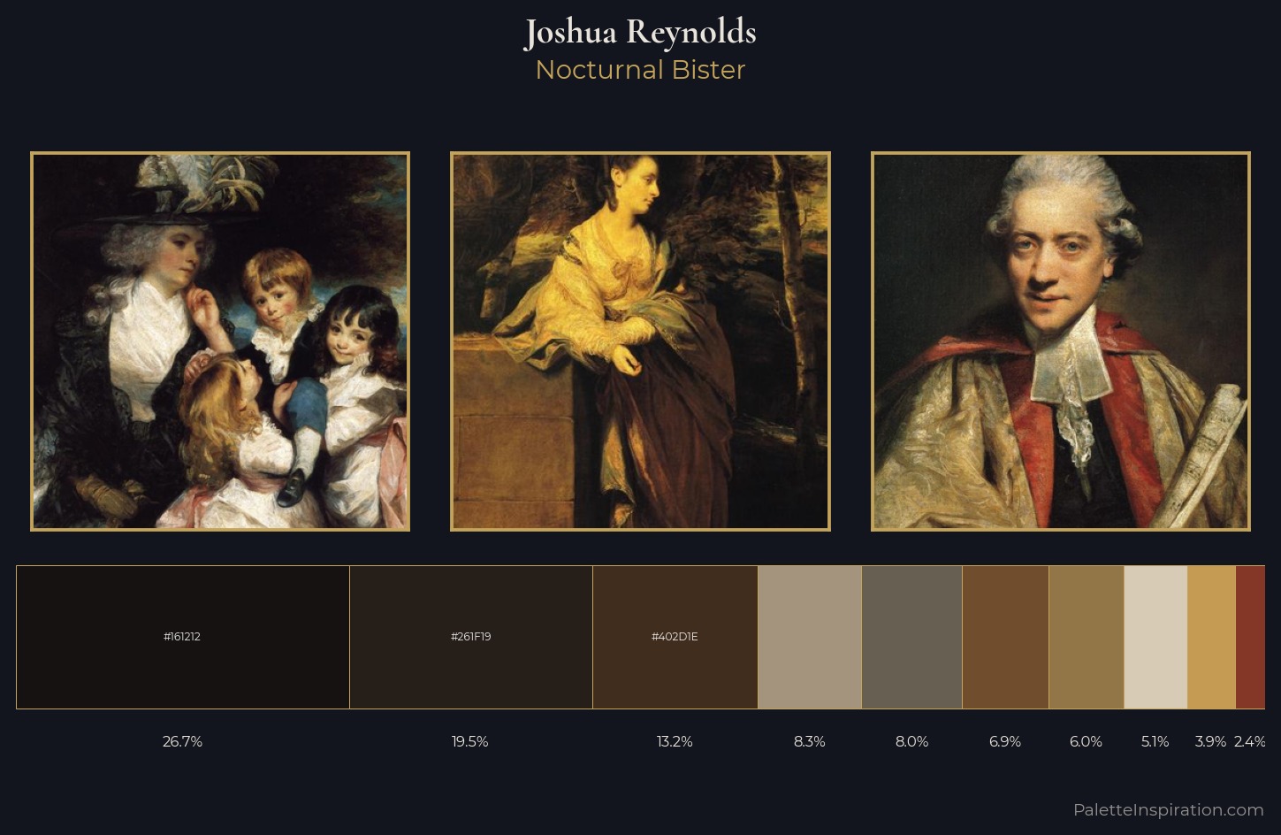Select the #261F19 color swatch
Viewport: 1281px width, 835px height.
pyautogui.click(x=471, y=637)
